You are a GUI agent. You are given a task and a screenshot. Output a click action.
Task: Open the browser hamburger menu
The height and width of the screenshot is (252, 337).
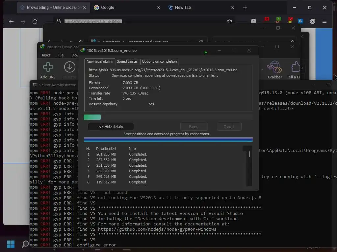324,21
